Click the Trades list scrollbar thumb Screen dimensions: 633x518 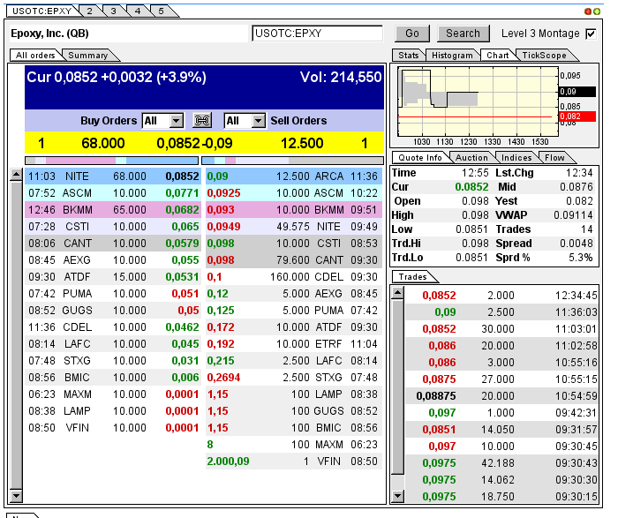point(397,387)
